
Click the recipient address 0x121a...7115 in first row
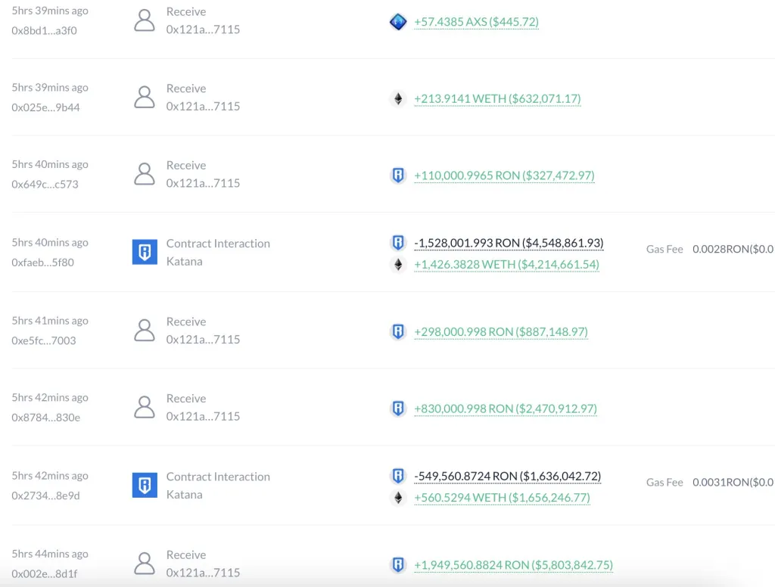click(x=201, y=29)
